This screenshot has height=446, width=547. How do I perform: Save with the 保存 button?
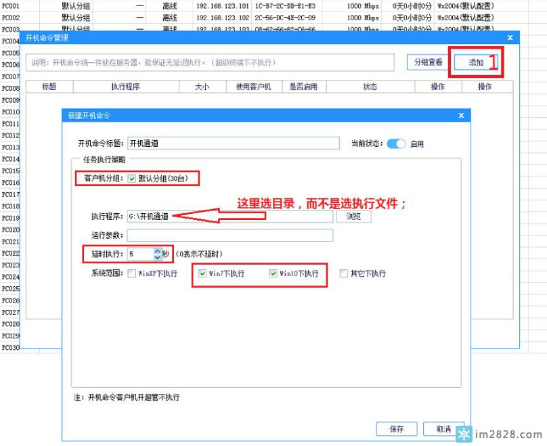396,429
